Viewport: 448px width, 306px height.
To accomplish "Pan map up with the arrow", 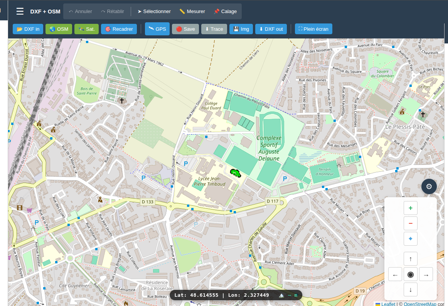I will (410, 259).
